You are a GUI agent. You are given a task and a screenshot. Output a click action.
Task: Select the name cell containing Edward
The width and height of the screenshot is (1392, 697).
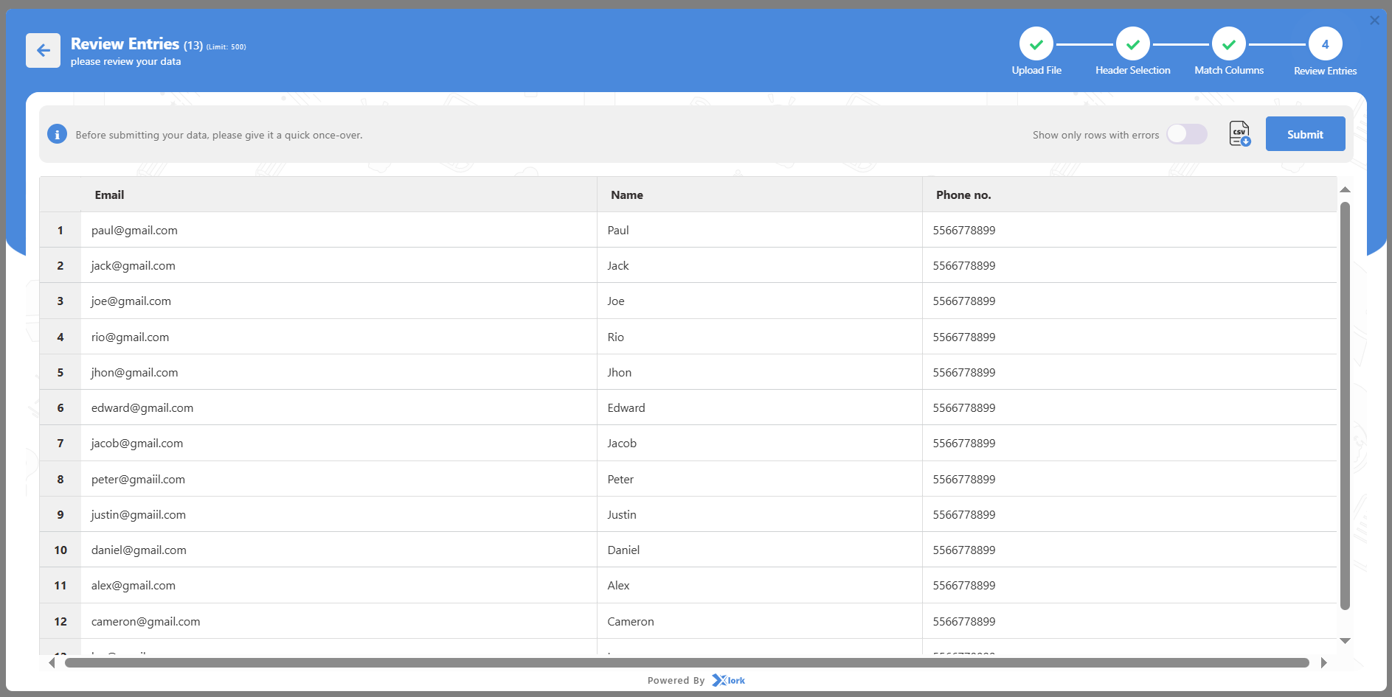pyautogui.click(x=626, y=408)
